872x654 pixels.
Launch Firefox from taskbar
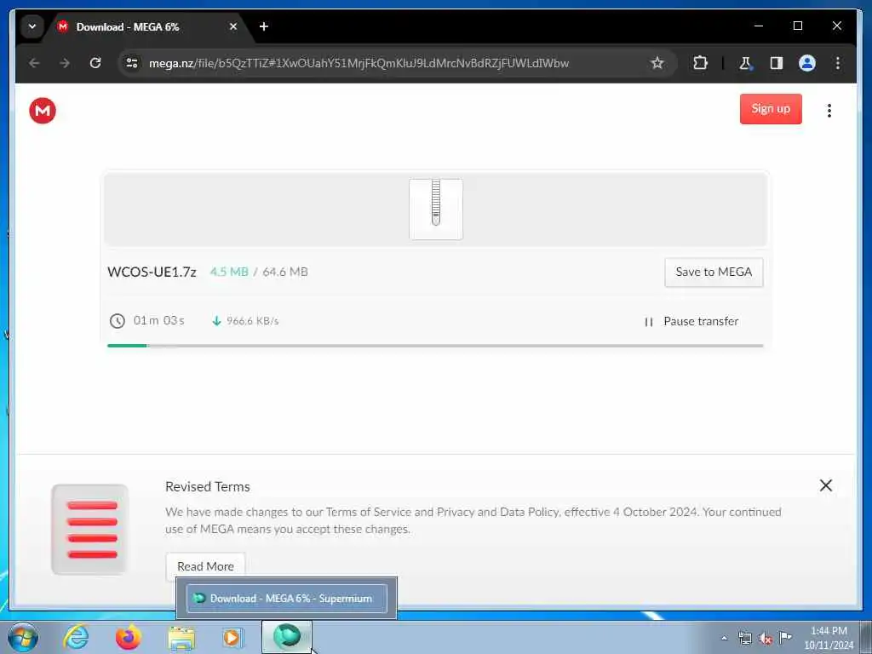coord(129,637)
